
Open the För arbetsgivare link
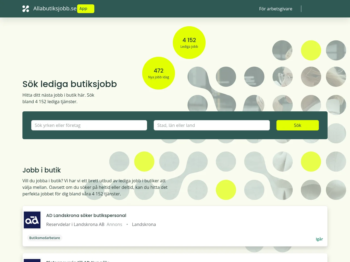pos(276,9)
